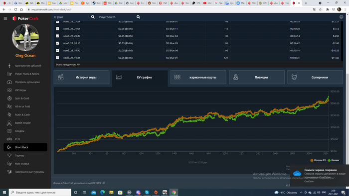Toggle checkbox for SD Blue 05 session
This screenshot has width=349, height=196.
coord(57,43)
